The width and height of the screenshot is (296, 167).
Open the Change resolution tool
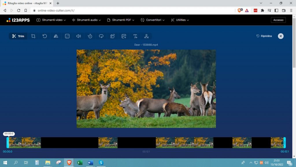[67, 36]
